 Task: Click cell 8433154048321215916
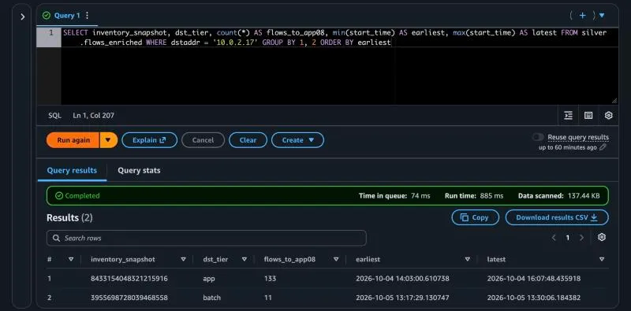[x=129, y=279]
